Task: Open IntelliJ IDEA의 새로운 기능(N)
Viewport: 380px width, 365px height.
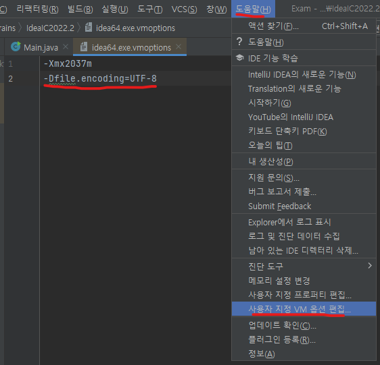Action: pos(304,74)
